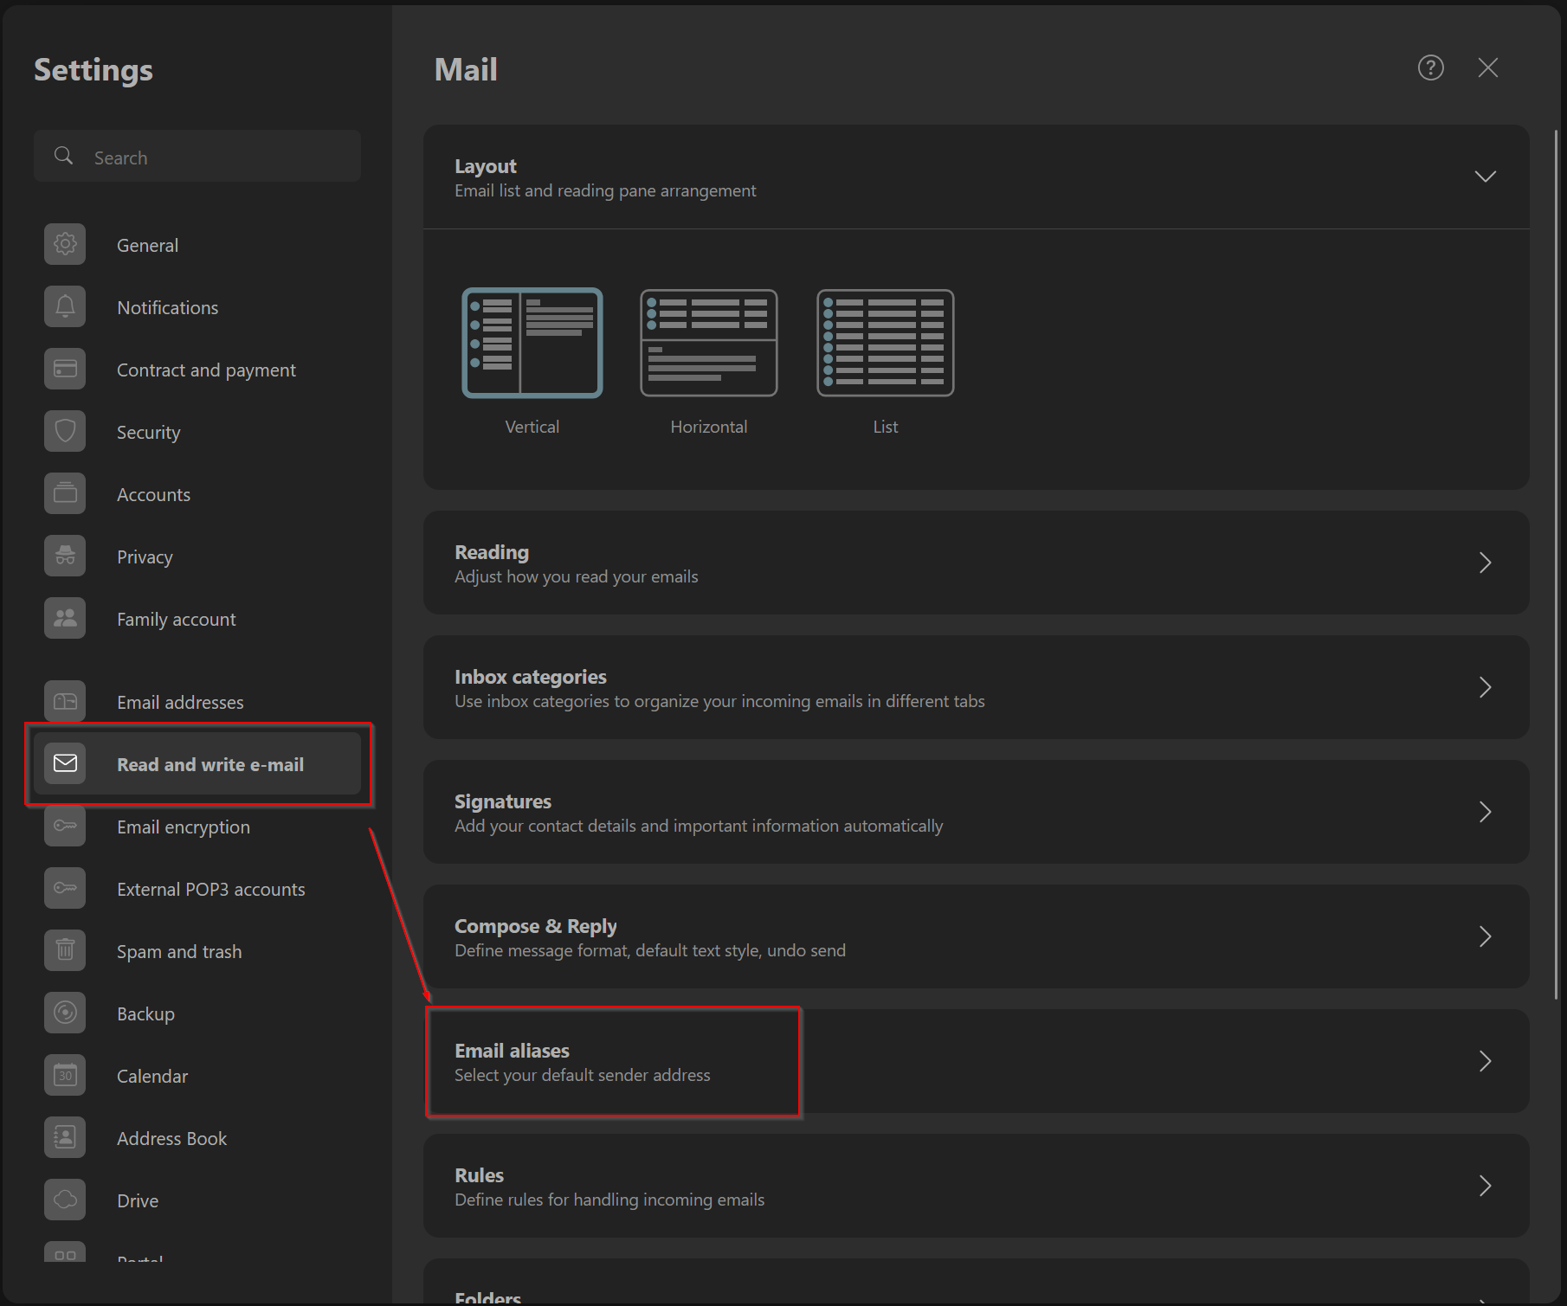Click the Drive cloud icon
Viewport: 1567px width, 1306px height.
point(65,1200)
